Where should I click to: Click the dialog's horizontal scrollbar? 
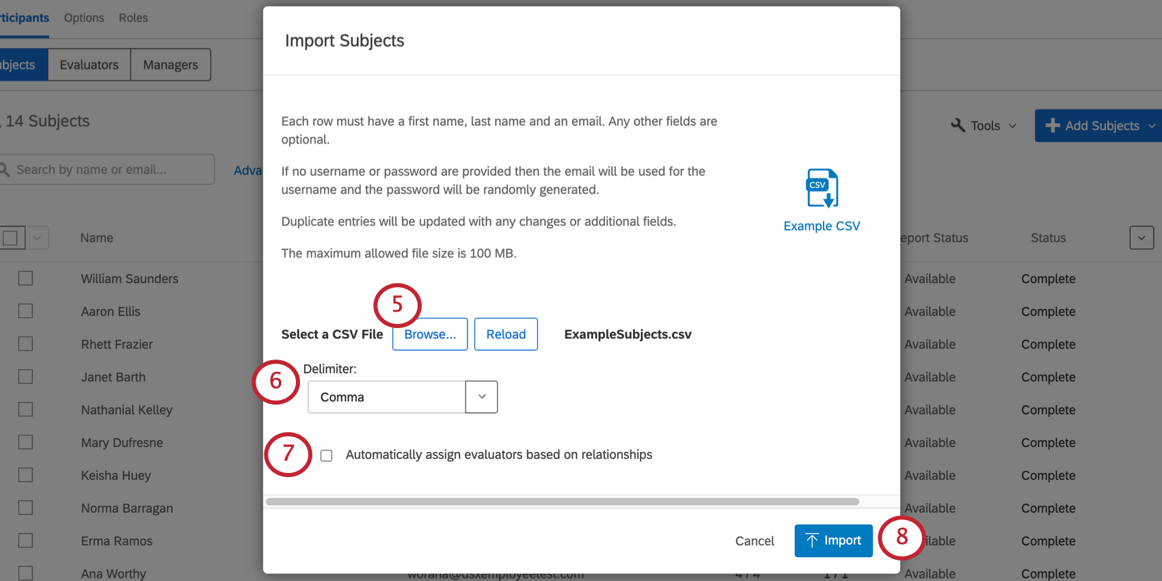click(562, 502)
